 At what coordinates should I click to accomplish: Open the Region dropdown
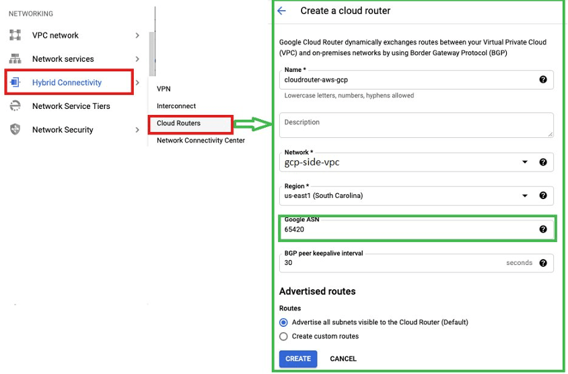point(525,196)
